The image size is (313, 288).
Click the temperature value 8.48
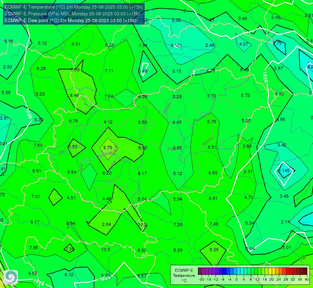pos(74,96)
